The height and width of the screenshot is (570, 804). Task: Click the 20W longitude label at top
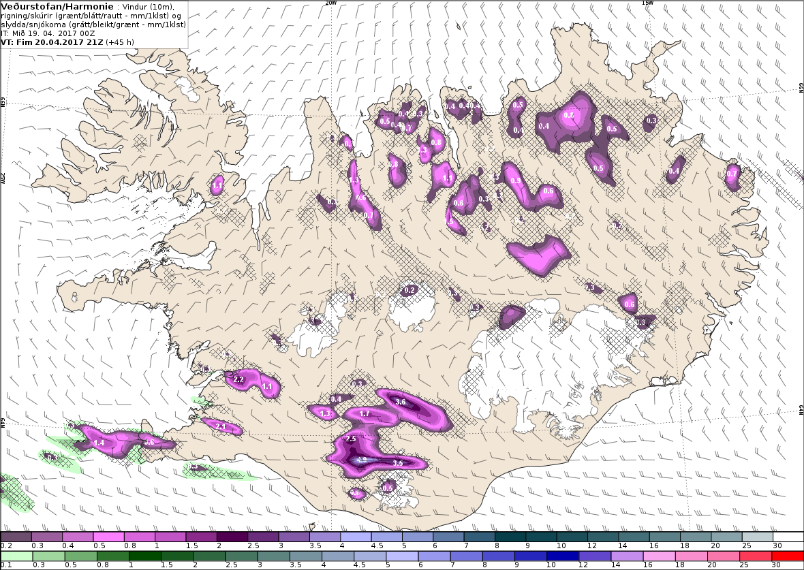tap(331, 3)
